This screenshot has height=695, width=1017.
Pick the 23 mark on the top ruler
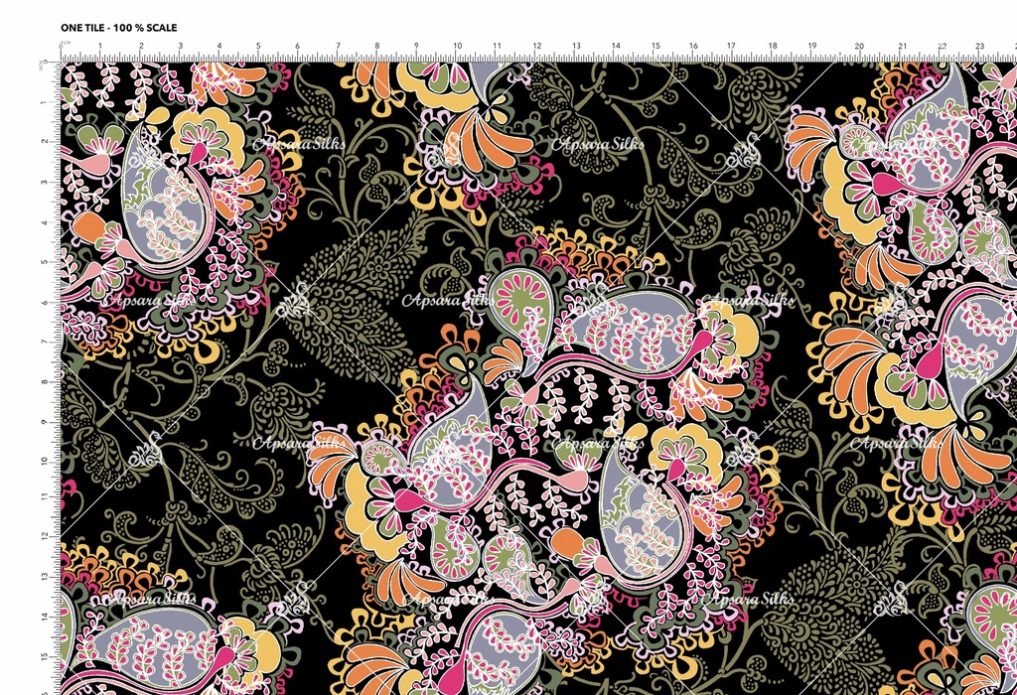coord(979,47)
